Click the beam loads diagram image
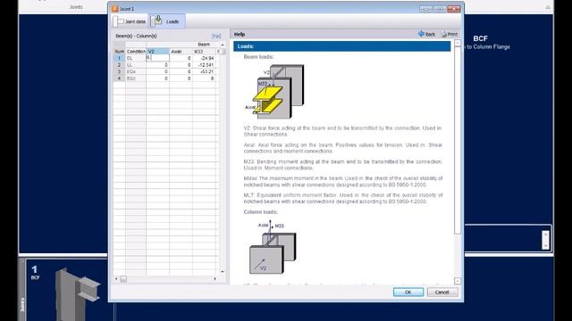This screenshot has width=572, height=321. 274,91
